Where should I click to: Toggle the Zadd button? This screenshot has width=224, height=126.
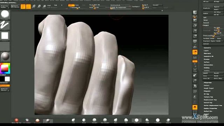click(71, 5)
